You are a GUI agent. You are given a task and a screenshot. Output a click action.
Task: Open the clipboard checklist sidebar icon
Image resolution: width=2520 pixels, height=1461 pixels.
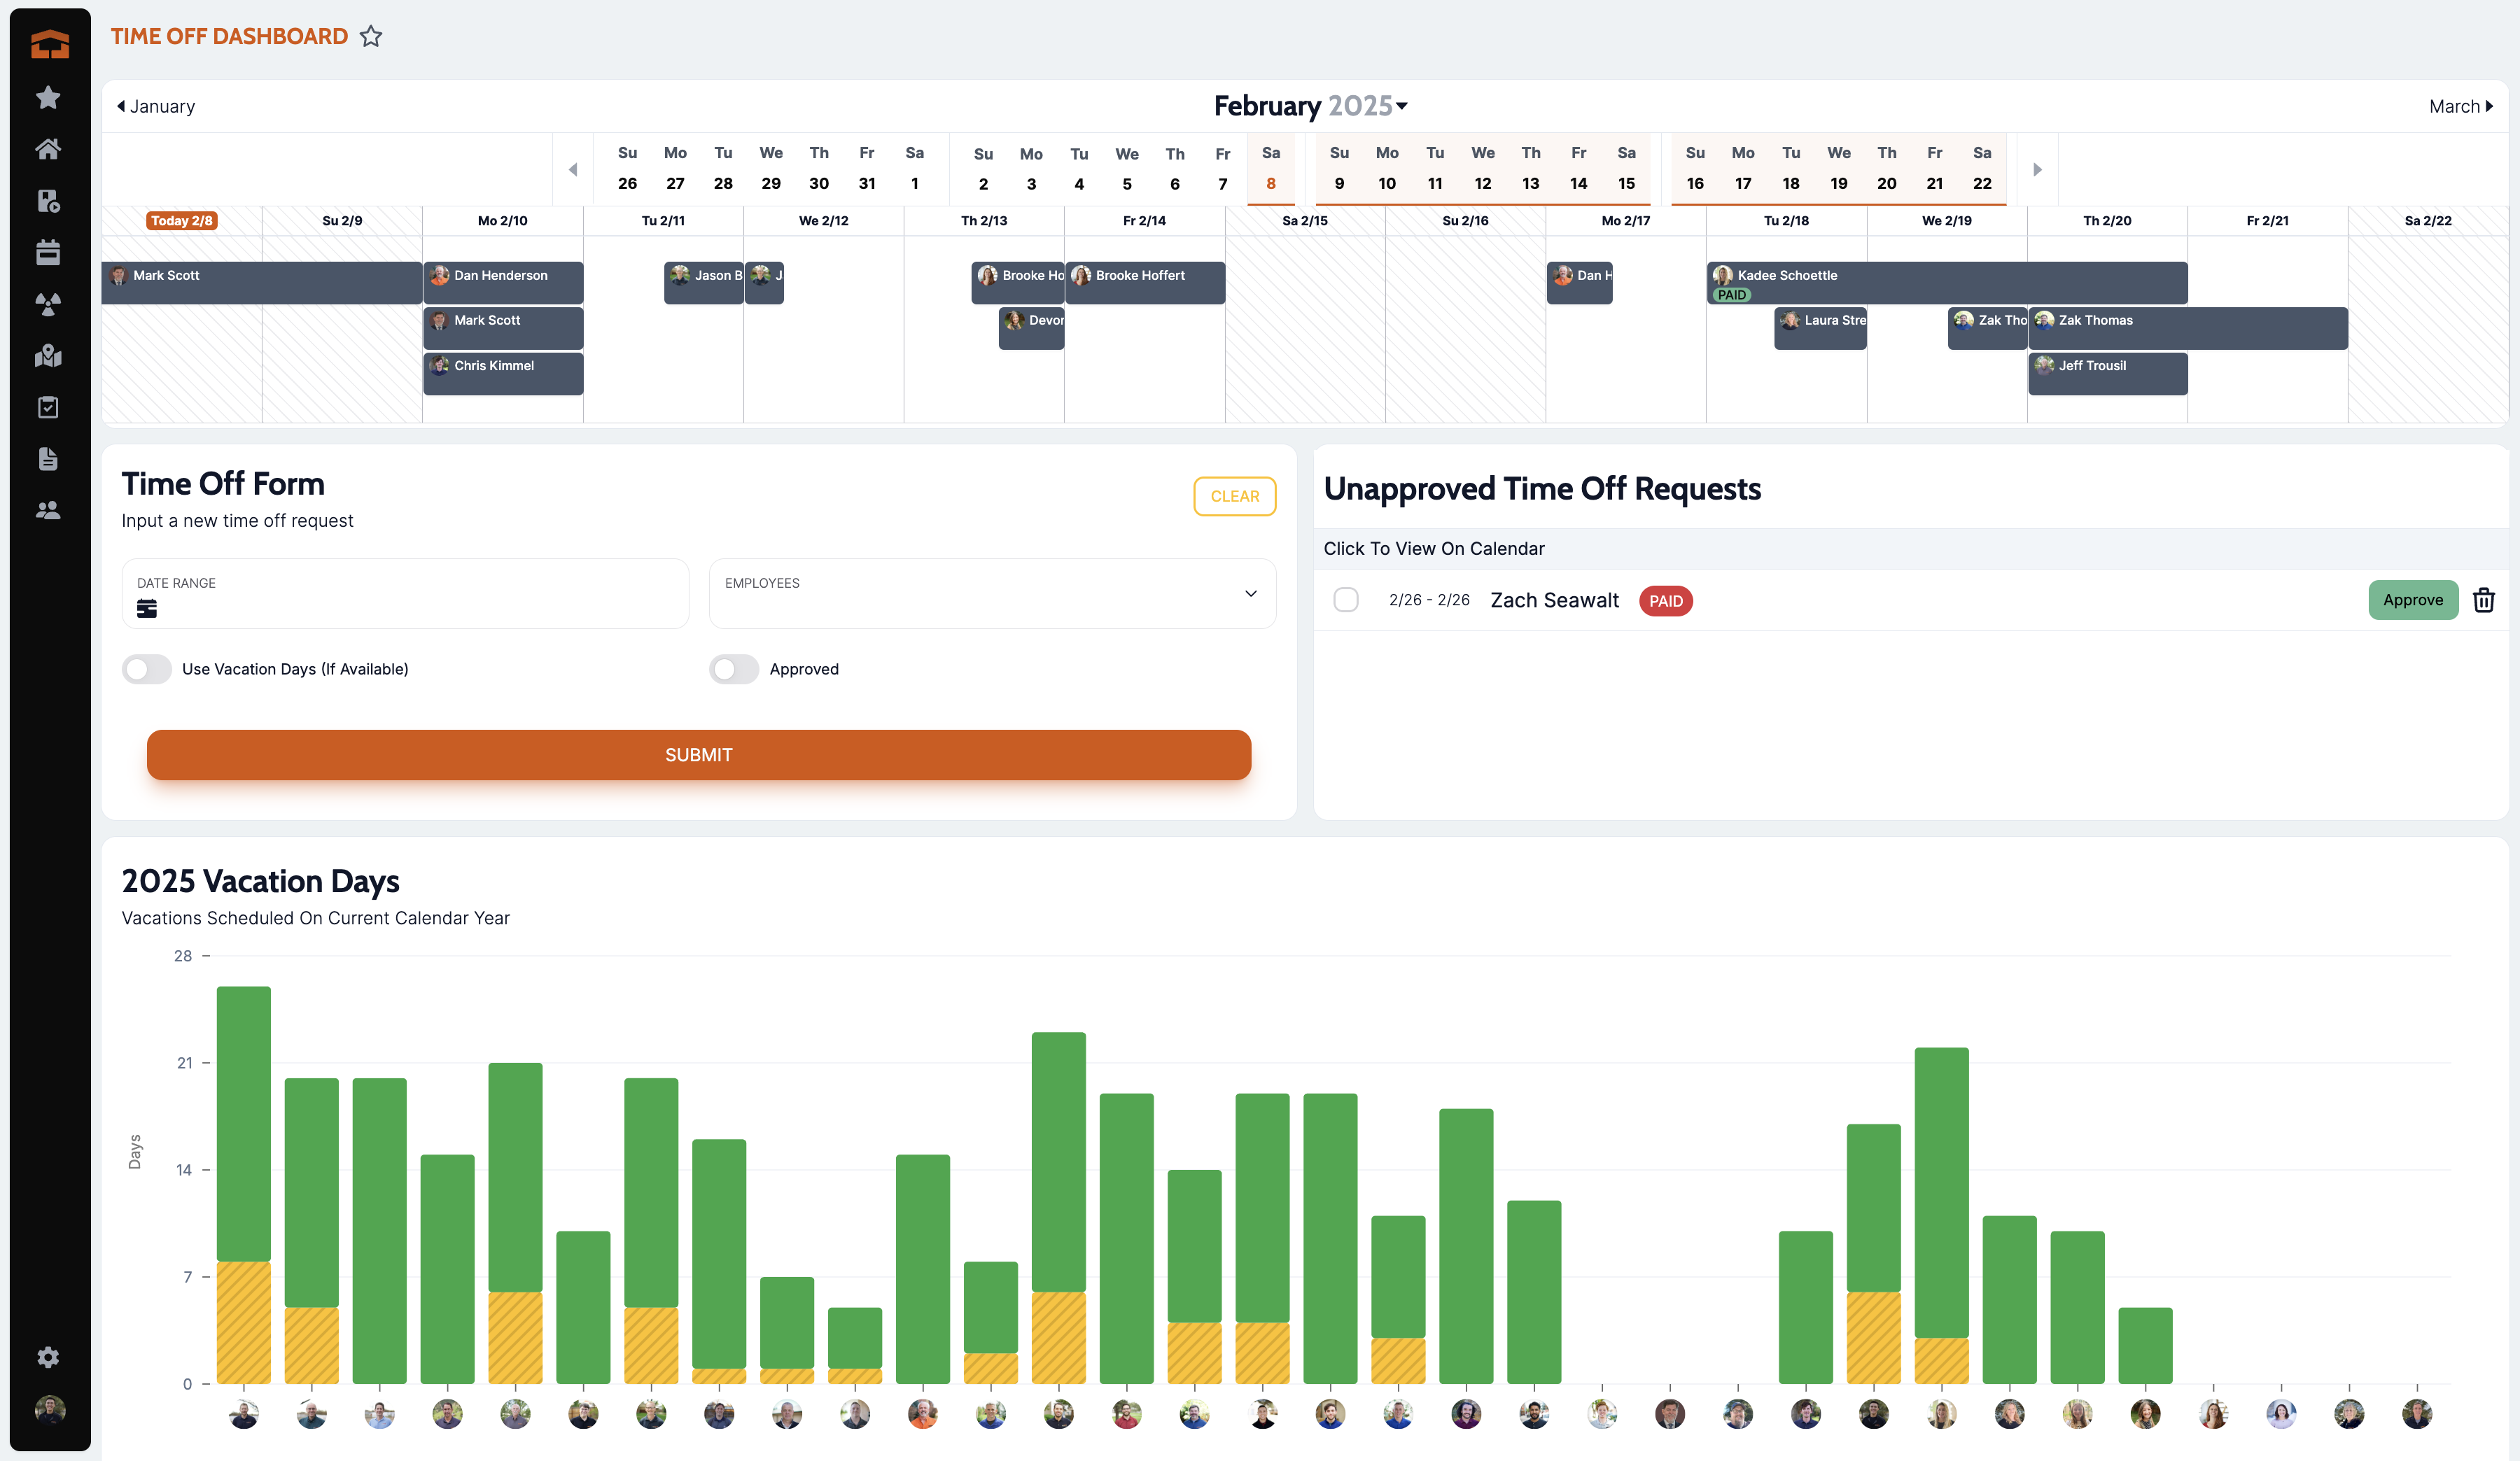click(48, 407)
